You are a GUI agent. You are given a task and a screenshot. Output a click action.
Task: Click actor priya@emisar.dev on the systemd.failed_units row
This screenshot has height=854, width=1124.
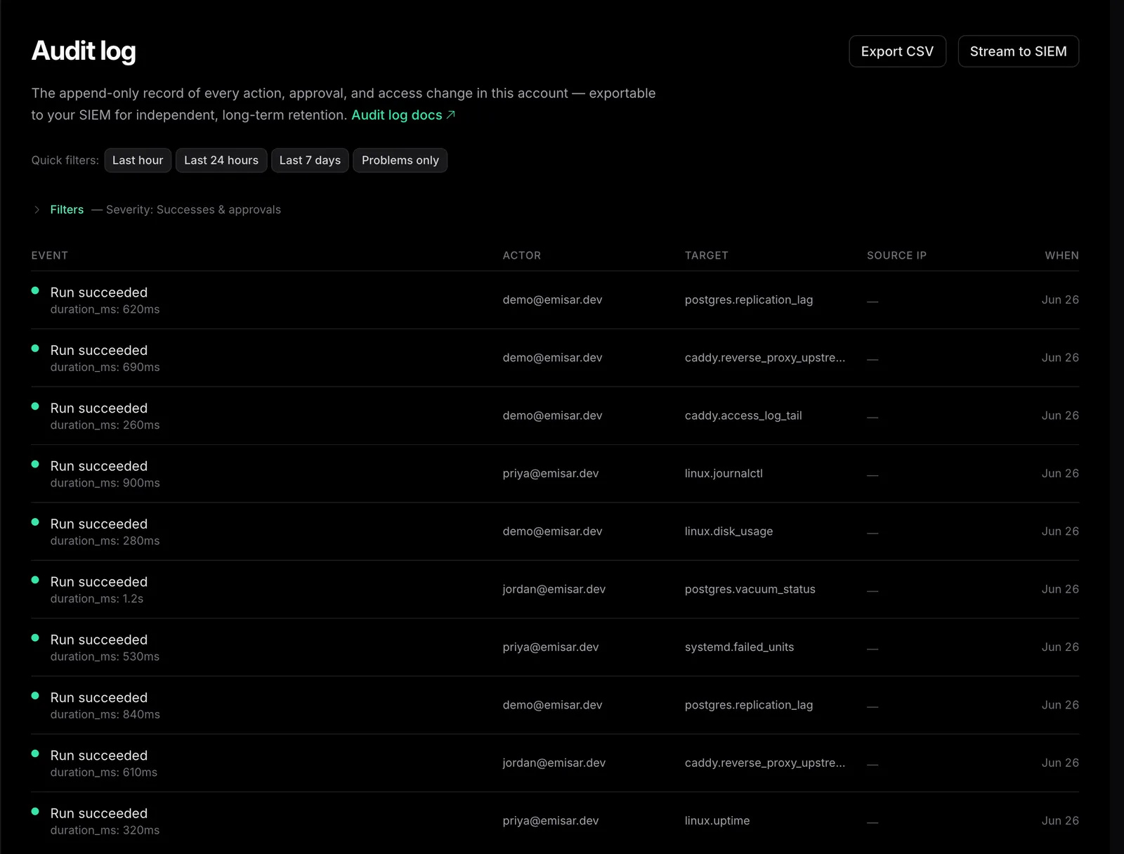[551, 647]
